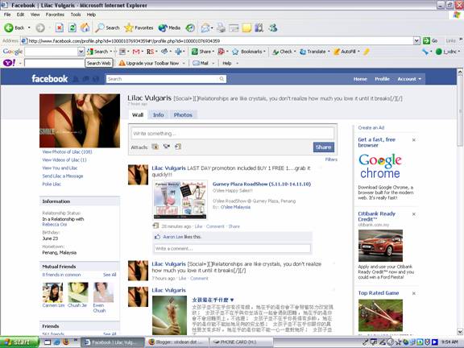Click the IE Forward arrow button
This screenshot has width=464, height=348.
point(40,28)
